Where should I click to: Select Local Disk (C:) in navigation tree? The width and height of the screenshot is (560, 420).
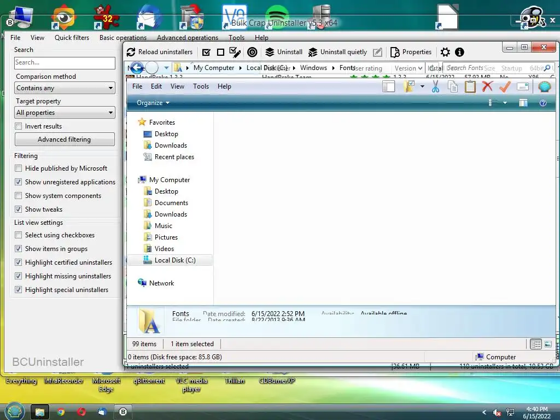(170, 260)
